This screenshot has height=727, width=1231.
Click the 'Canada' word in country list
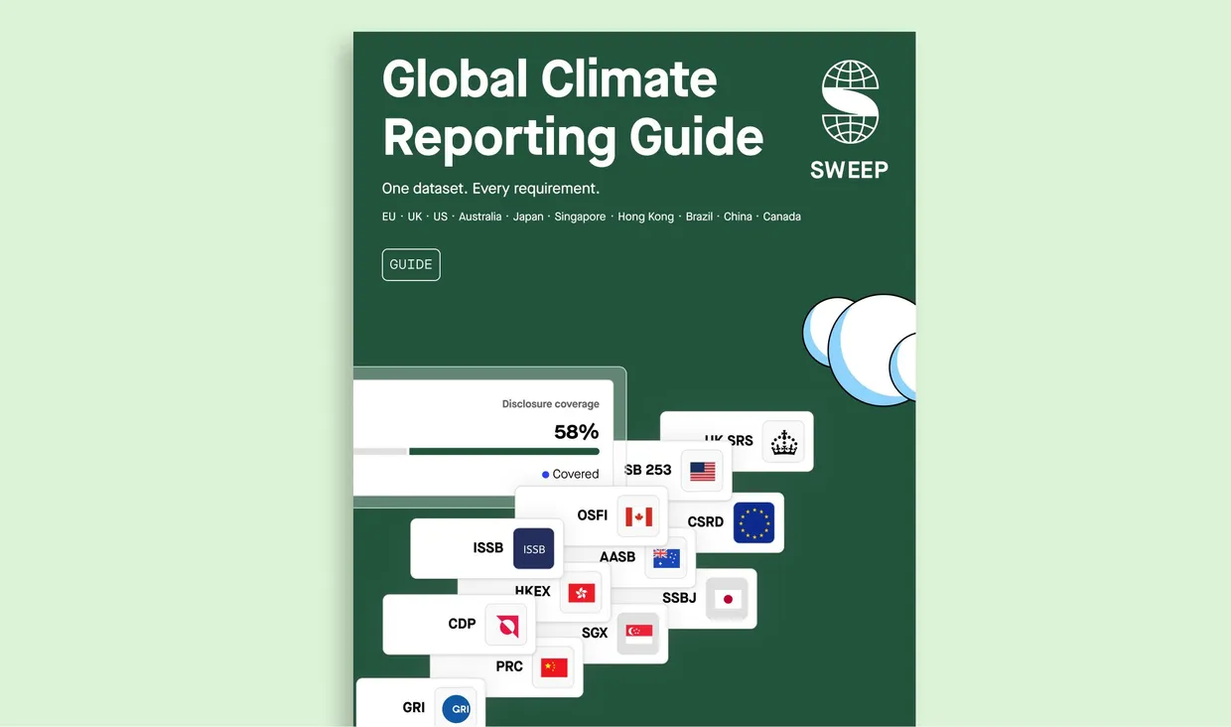coord(782,217)
